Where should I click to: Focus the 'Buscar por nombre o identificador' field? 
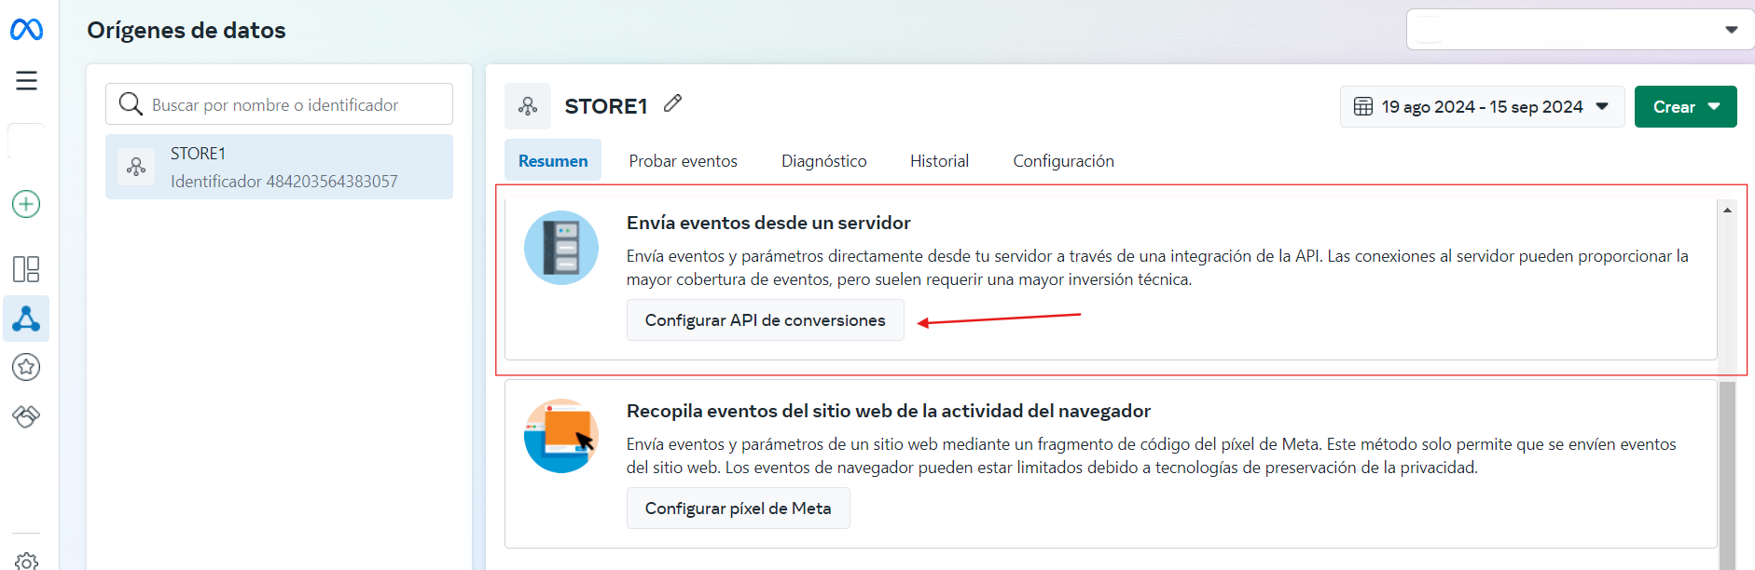tap(279, 104)
